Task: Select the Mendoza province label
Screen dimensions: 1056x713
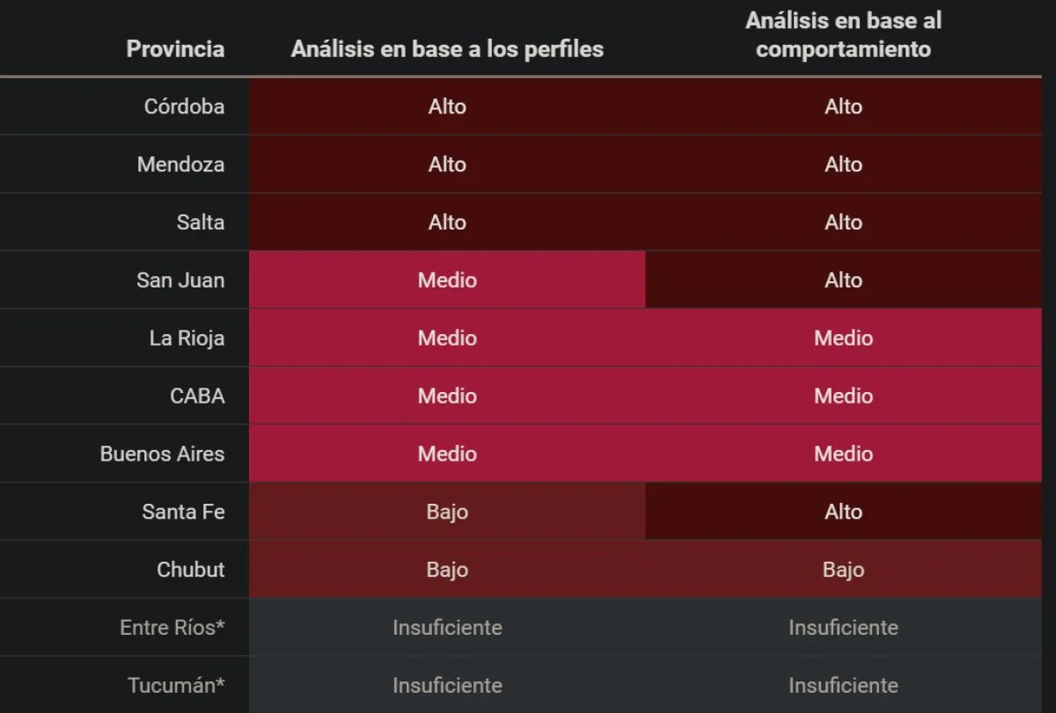Action: coord(180,164)
